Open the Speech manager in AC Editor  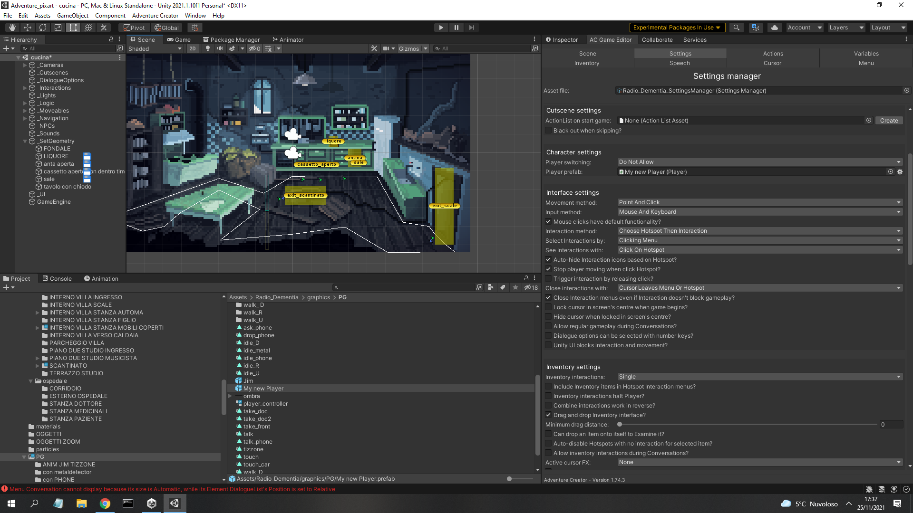coord(680,63)
